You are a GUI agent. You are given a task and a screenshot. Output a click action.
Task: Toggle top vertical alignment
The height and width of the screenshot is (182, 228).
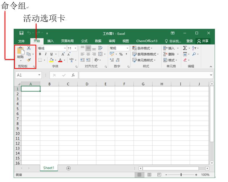click(x=83, y=48)
